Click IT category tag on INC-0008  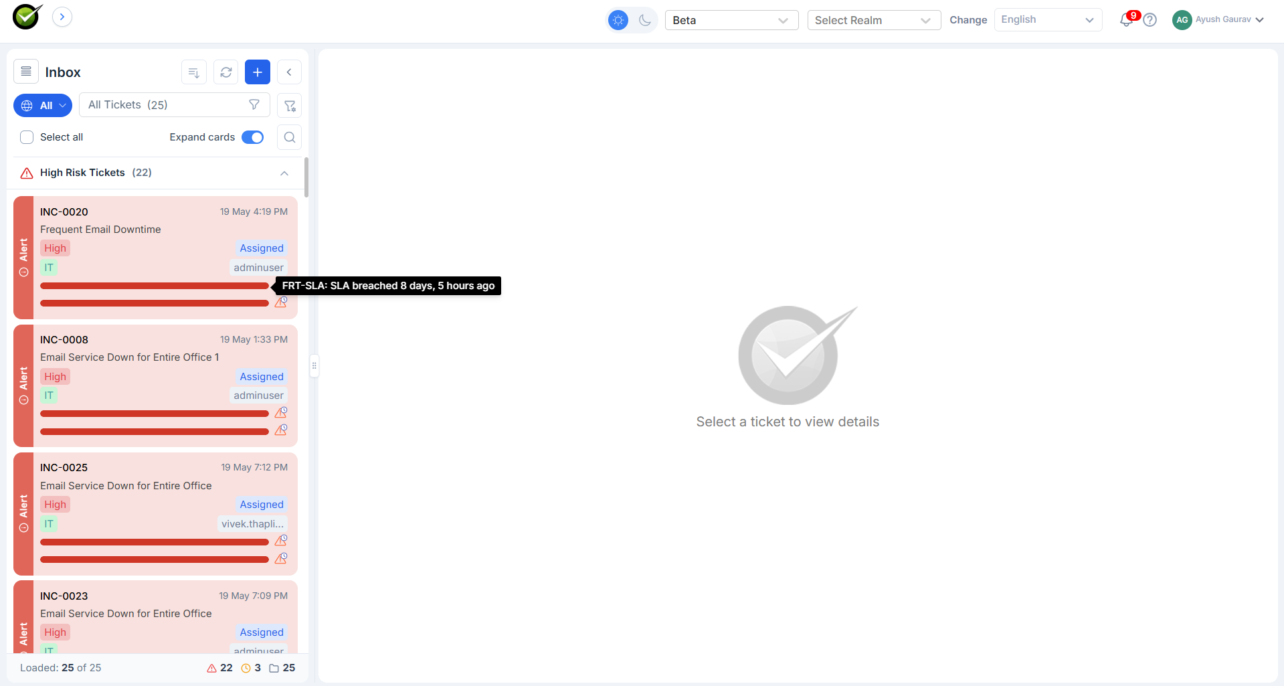click(x=49, y=396)
